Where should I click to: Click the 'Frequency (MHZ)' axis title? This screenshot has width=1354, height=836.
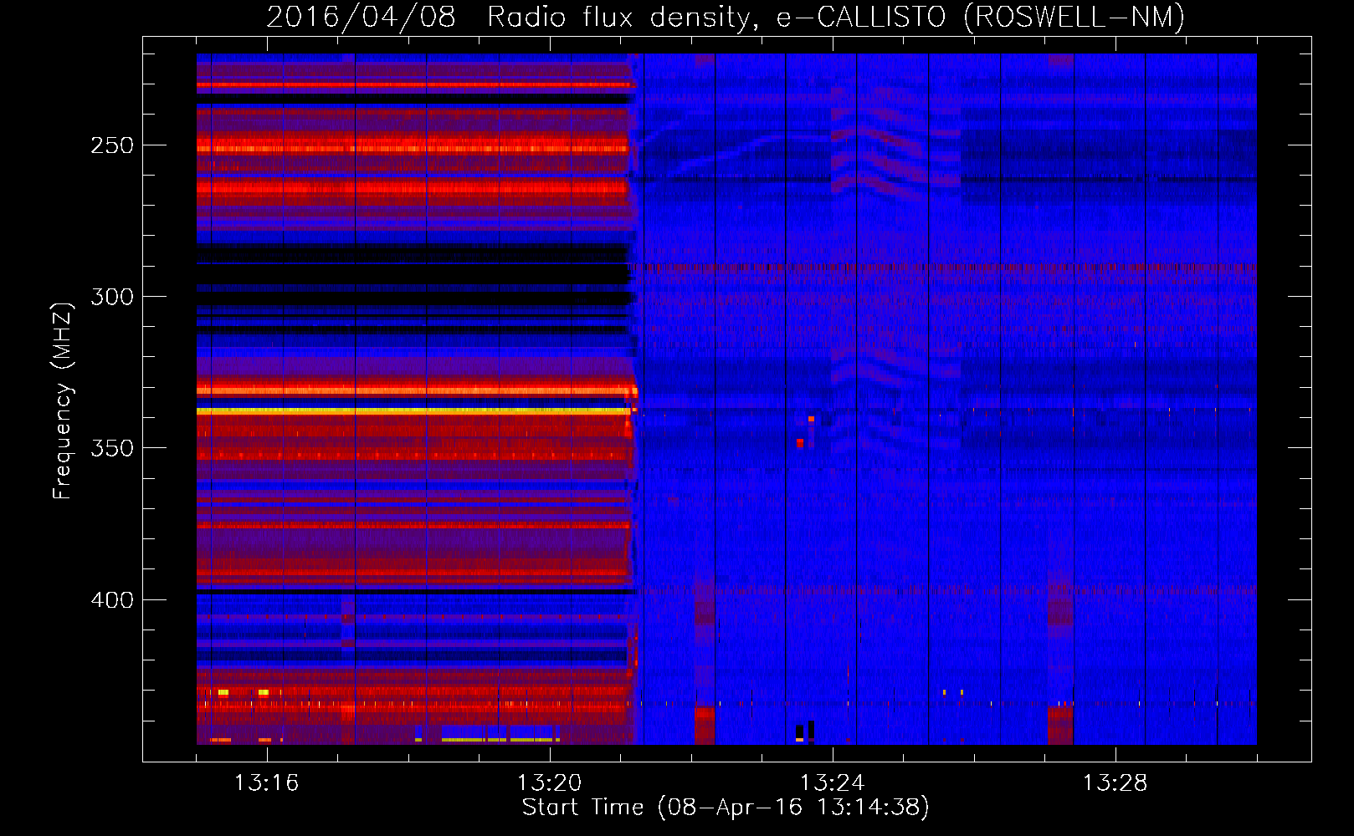[x=63, y=400]
